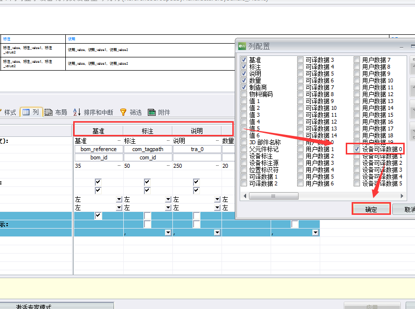Viewport: 415px width, 309px height.
Task: Uncheck the 说明 column checkbox
Action: [x=244, y=74]
